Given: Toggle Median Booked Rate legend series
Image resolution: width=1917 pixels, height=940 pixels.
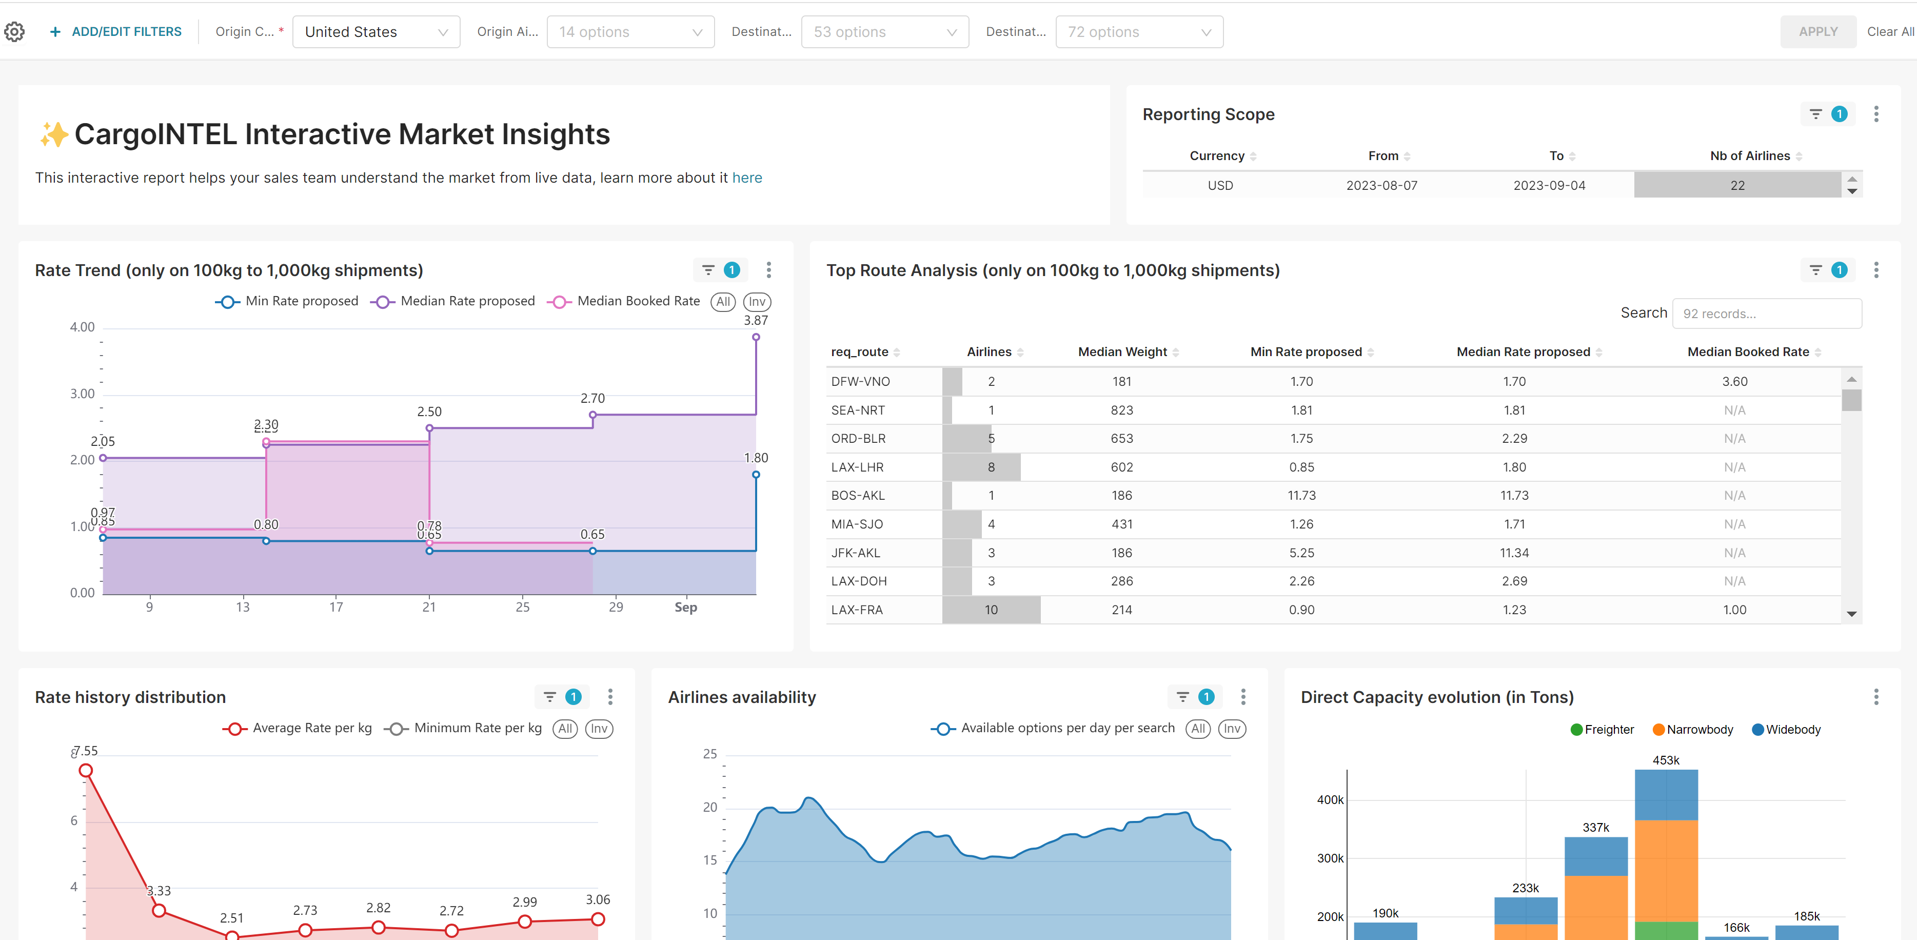Looking at the screenshot, I should pos(624,301).
